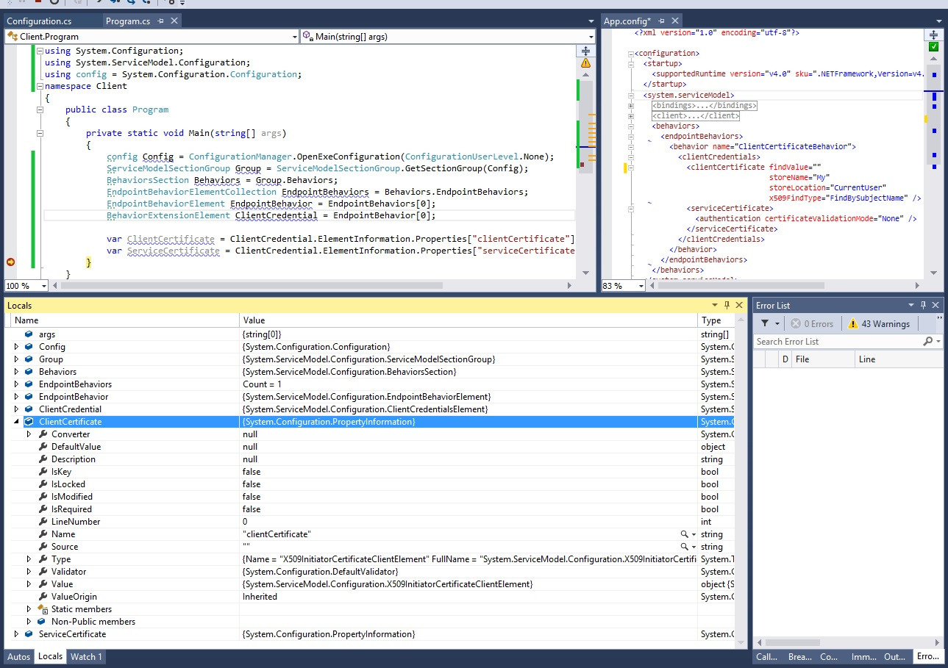This screenshot has width=948, height=668.
Task: Click the 0 Errors button in Error List
Action: click(810, 323)
